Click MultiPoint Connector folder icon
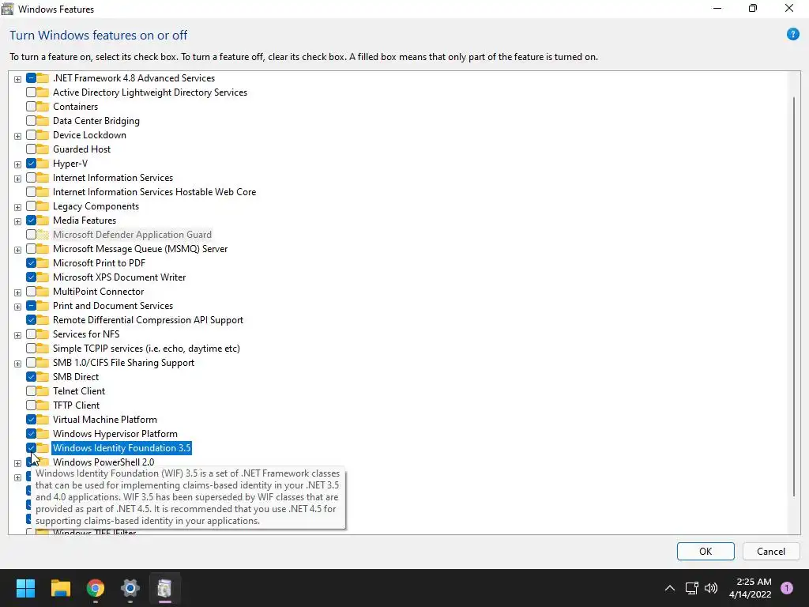The height and width of the screenshot is (607, 809). (x=43, y=292)
